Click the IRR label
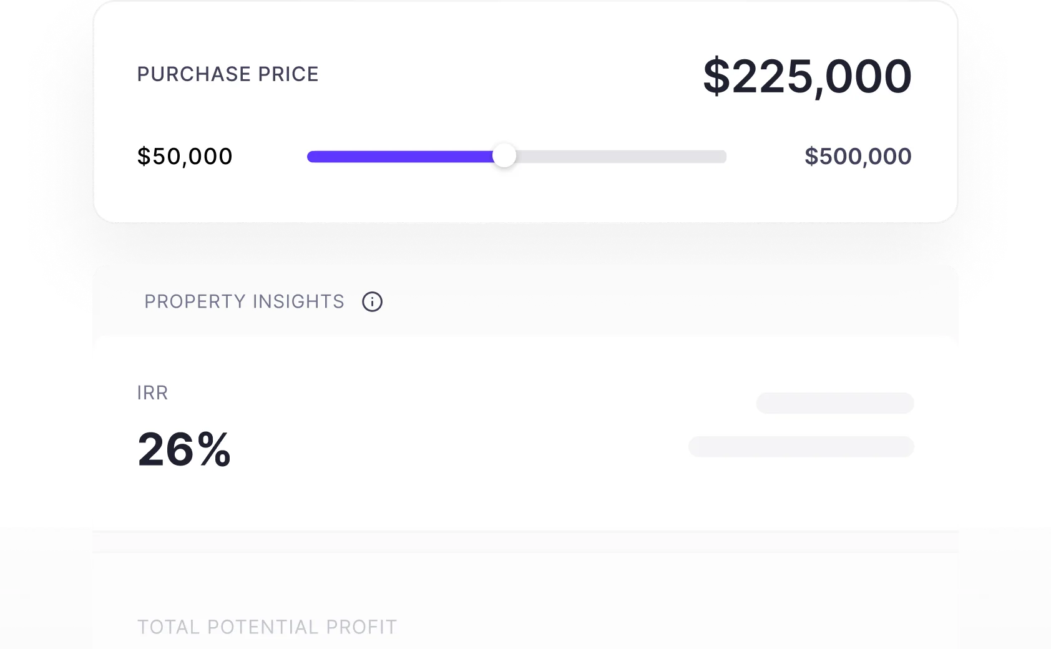 click(153, 393)
